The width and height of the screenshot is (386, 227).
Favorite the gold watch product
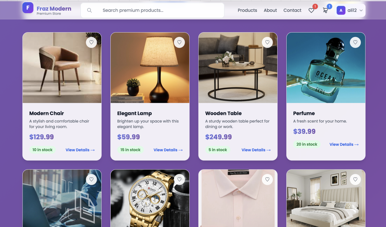pyautogui.click(x=179, y=179)
